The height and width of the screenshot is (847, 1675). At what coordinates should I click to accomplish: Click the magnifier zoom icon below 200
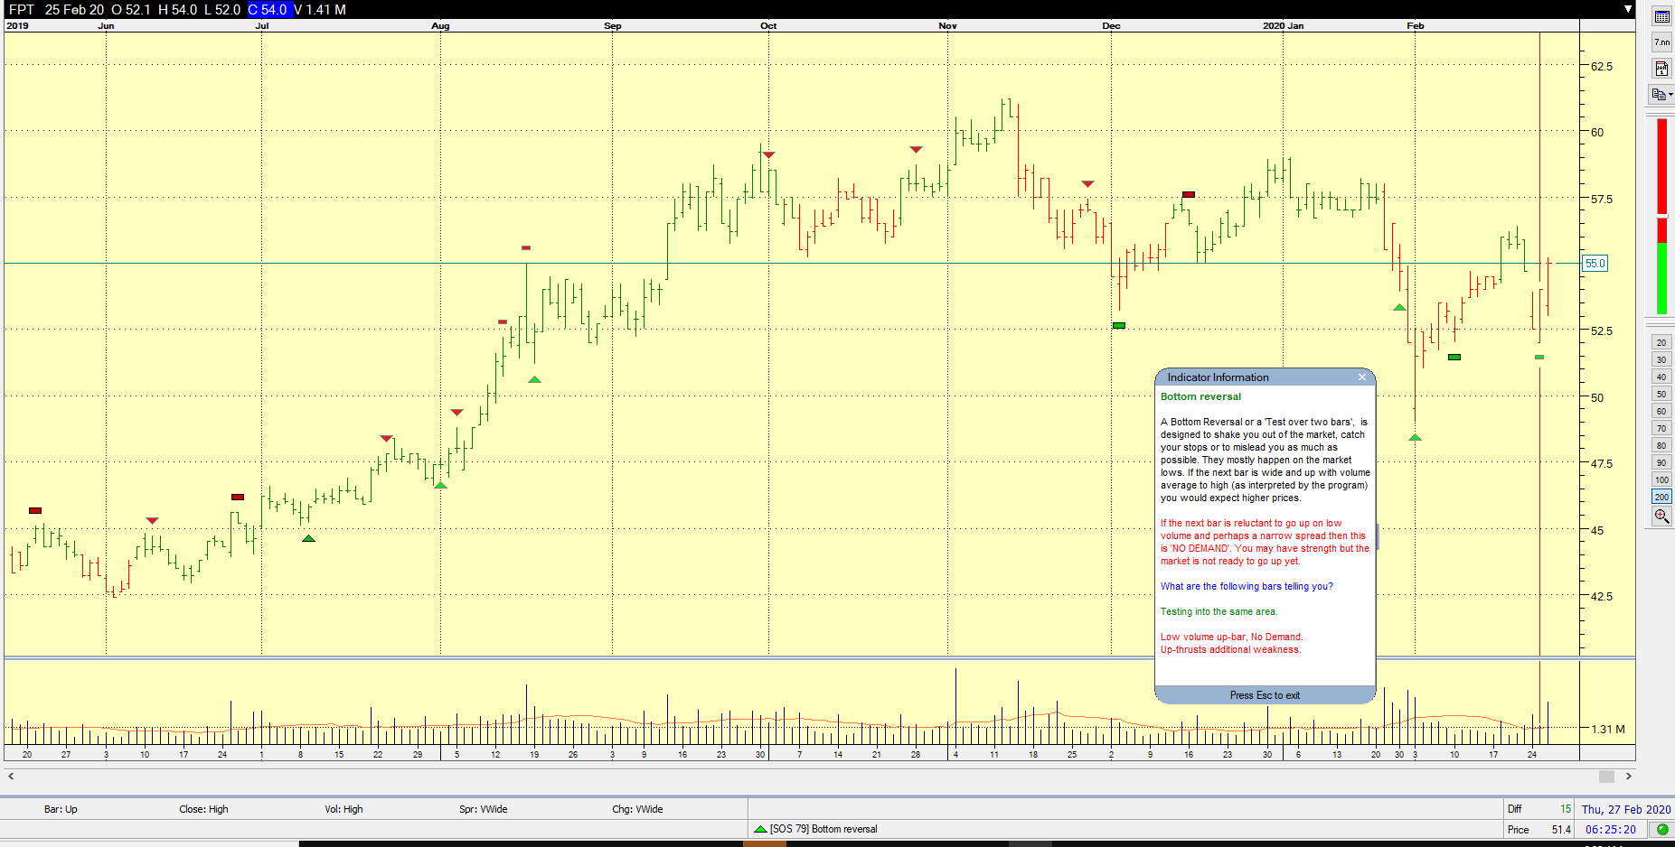tap(1661, 516)
